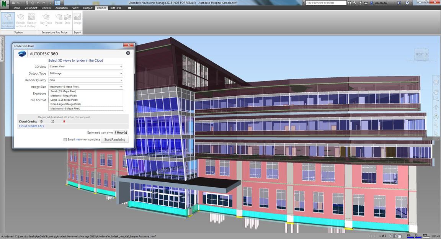The width and height of the screenshot is (441, 239).
Task: Click the Print quick-access icon
Action: click(33, 3)
